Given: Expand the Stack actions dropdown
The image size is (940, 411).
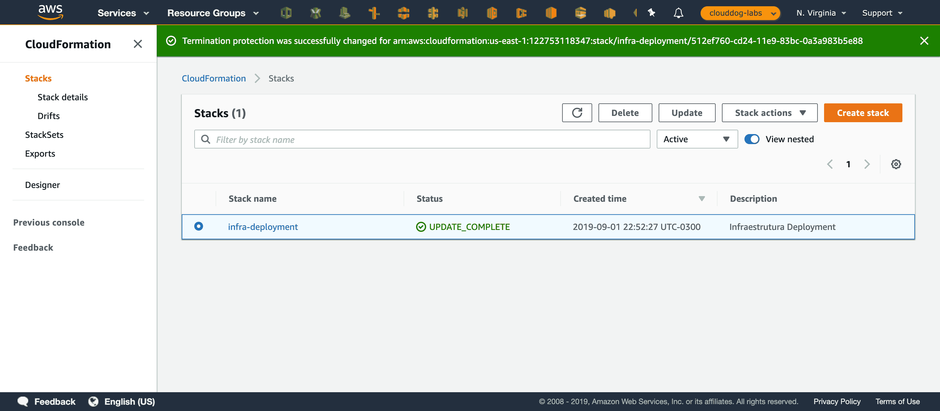Looking at the screenshot, I should coord(769,113).
